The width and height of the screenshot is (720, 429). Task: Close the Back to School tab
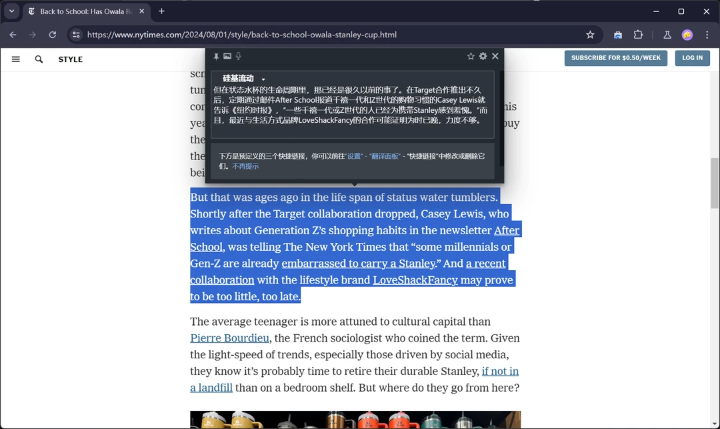[141, 11]
